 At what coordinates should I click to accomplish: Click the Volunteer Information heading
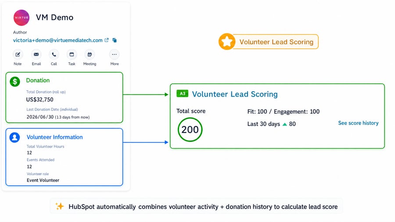(x=55, y=137)
